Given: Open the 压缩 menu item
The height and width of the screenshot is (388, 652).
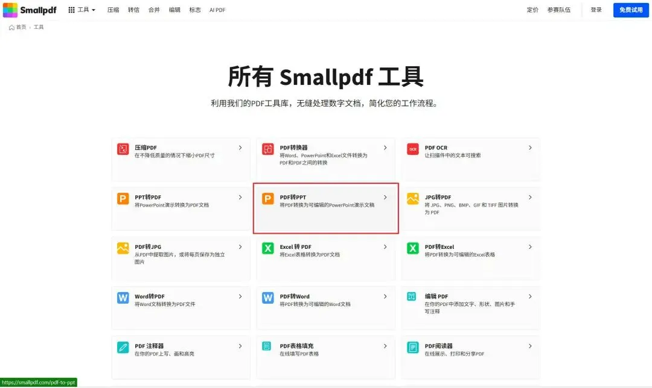Looking at the screenshot, I should (x=113, y=10).
